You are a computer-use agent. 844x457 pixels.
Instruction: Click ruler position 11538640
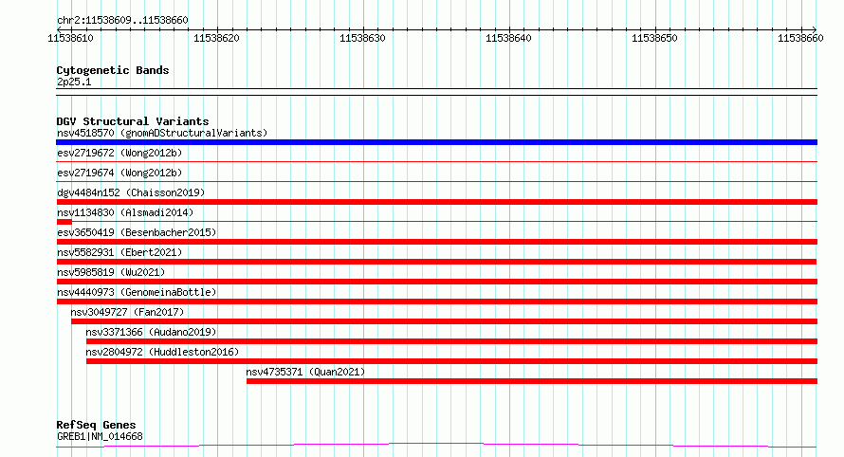point(508,38)
